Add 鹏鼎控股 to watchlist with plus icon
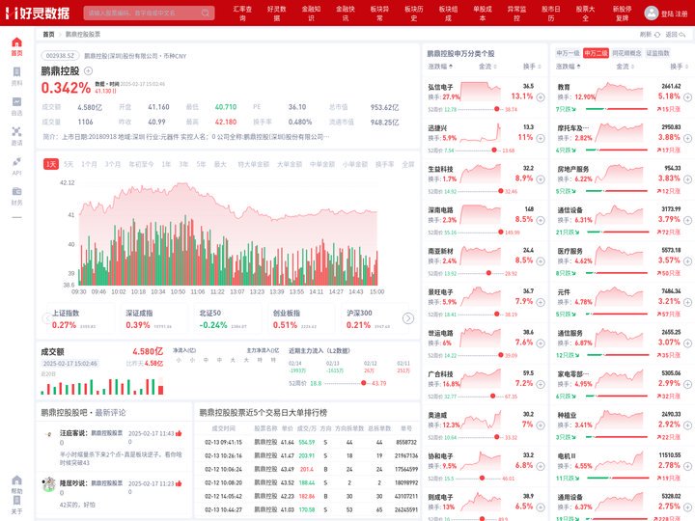 [x=88, y=70]
